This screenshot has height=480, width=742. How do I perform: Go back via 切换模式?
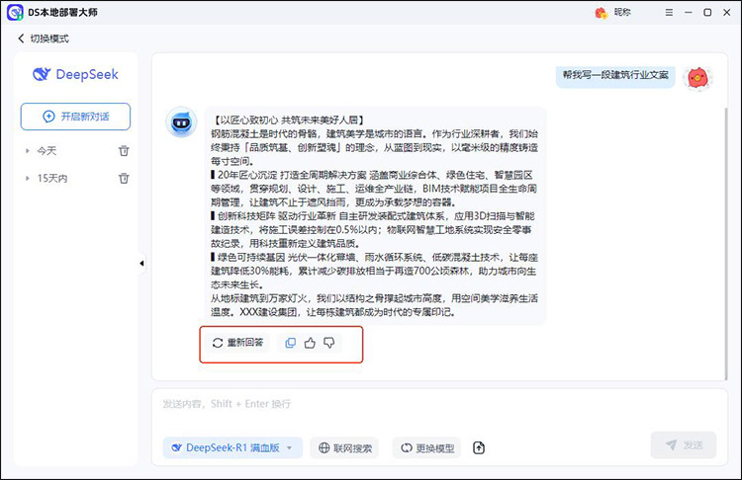click(44, 39)
